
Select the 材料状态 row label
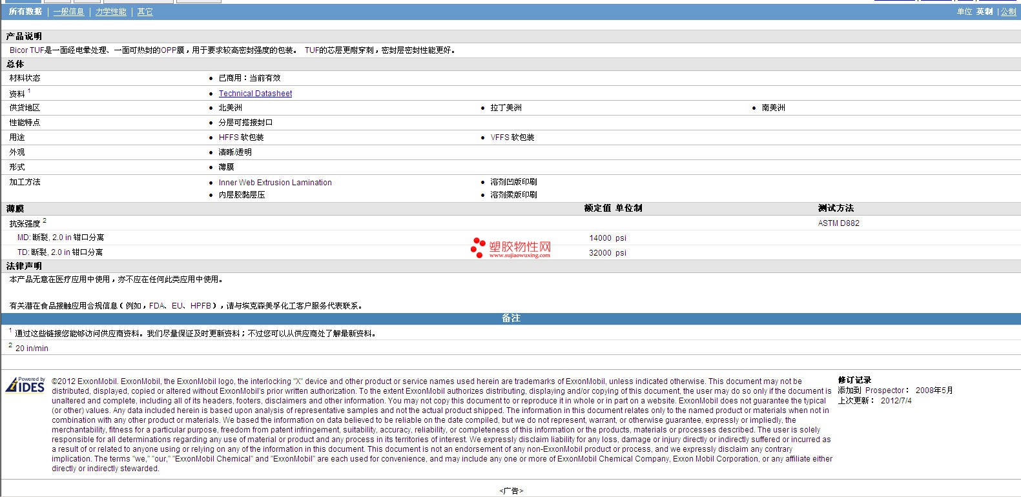(x=25, y=78)
